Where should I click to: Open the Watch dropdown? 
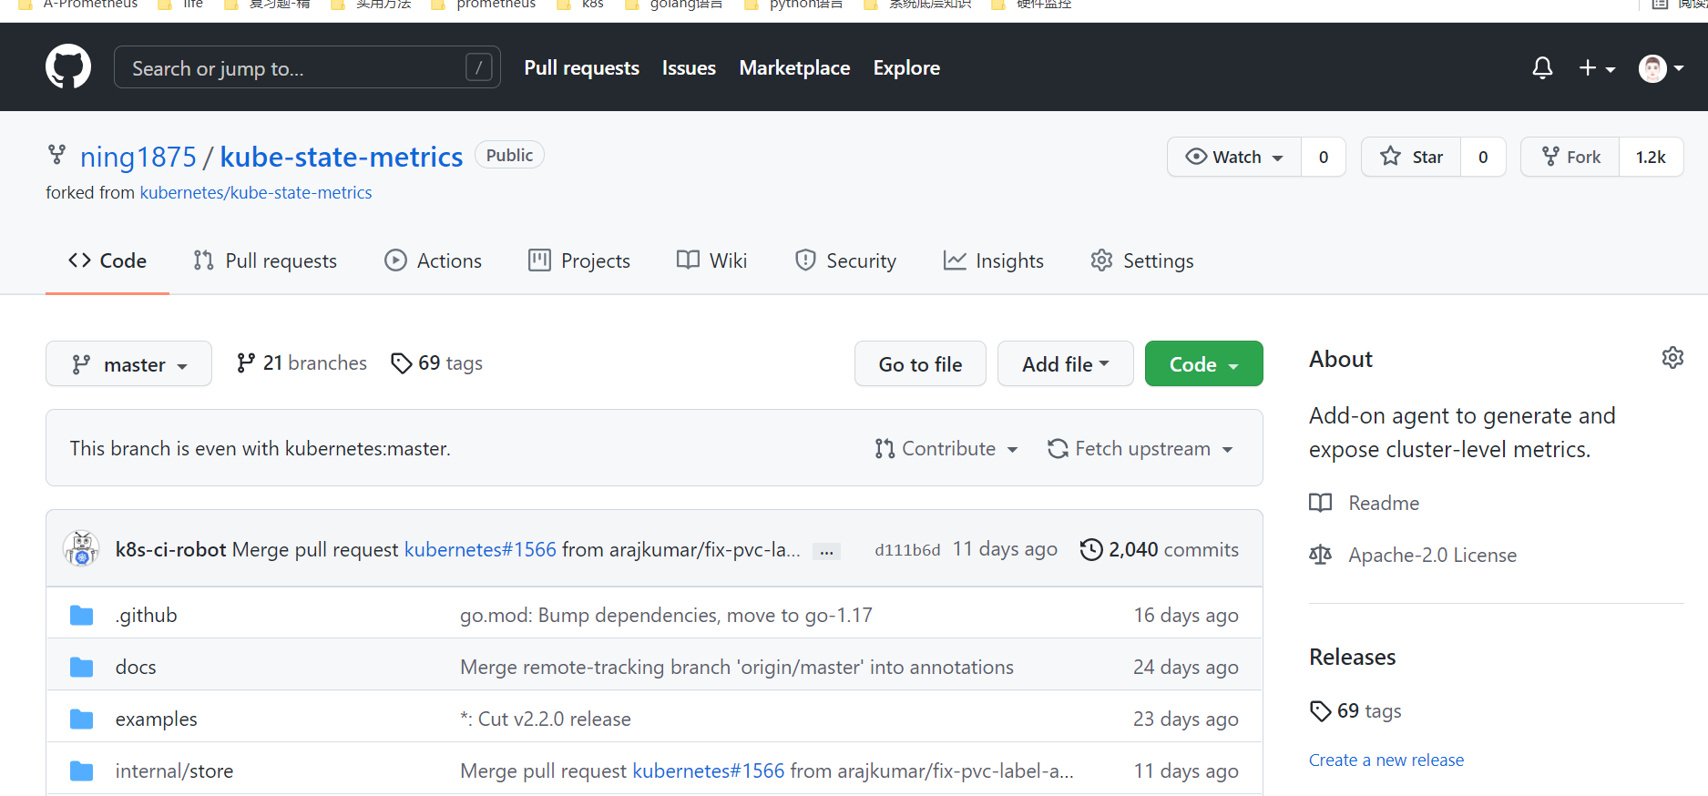coord(1234,157)
